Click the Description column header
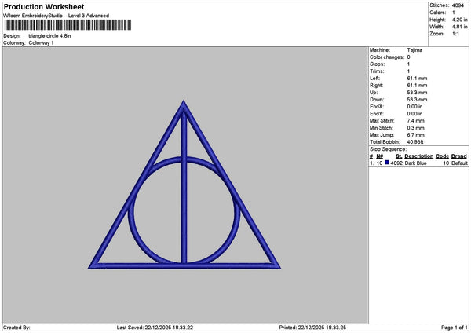The width and height of the screenshot is (471, 333). click(418, 156)
